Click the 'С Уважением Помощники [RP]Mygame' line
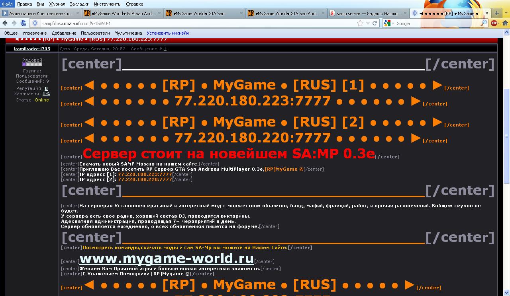 click(136, 274)
